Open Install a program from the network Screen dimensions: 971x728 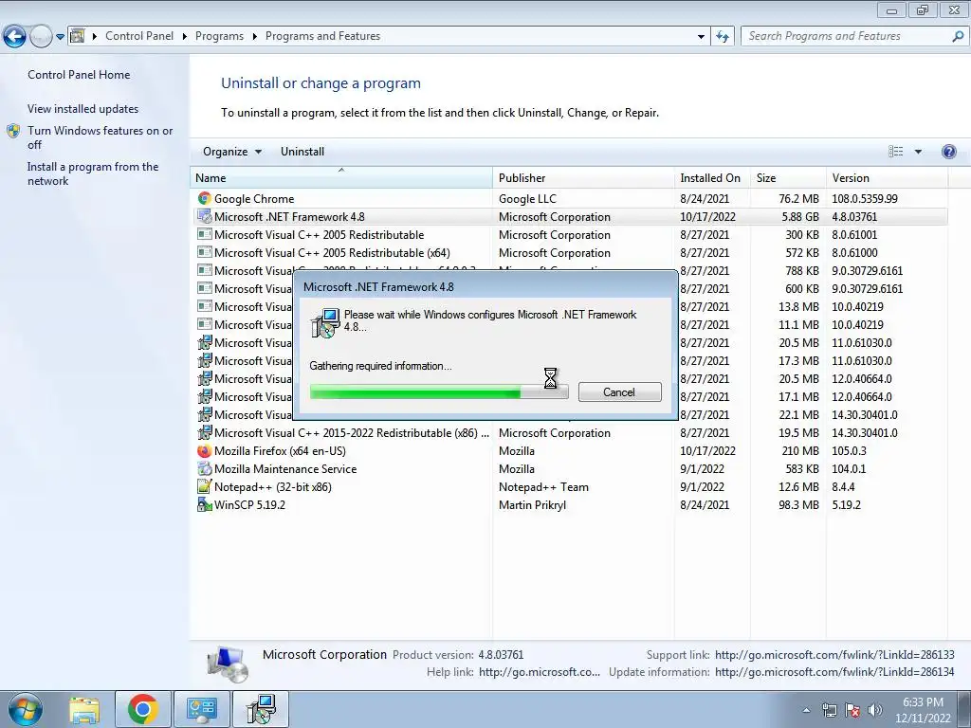pyautogui.click(x=93, y=173)
